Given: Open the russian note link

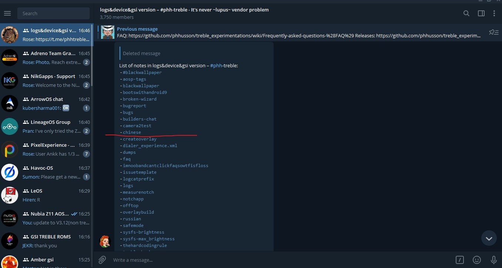Looking at the screenshot, I should (x=132, y=219).
